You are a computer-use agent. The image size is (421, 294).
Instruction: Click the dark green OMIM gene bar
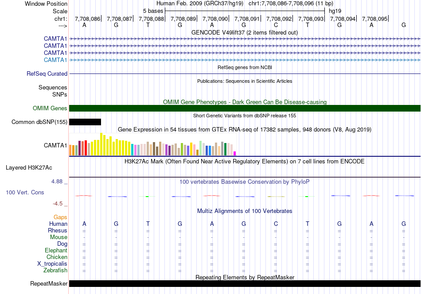pos(245,108)
